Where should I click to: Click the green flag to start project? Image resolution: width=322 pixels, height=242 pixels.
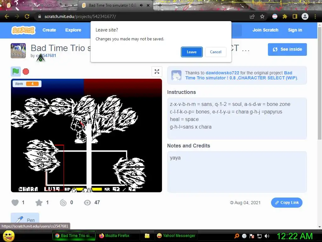pyautogui.click(x=16, y=72)
